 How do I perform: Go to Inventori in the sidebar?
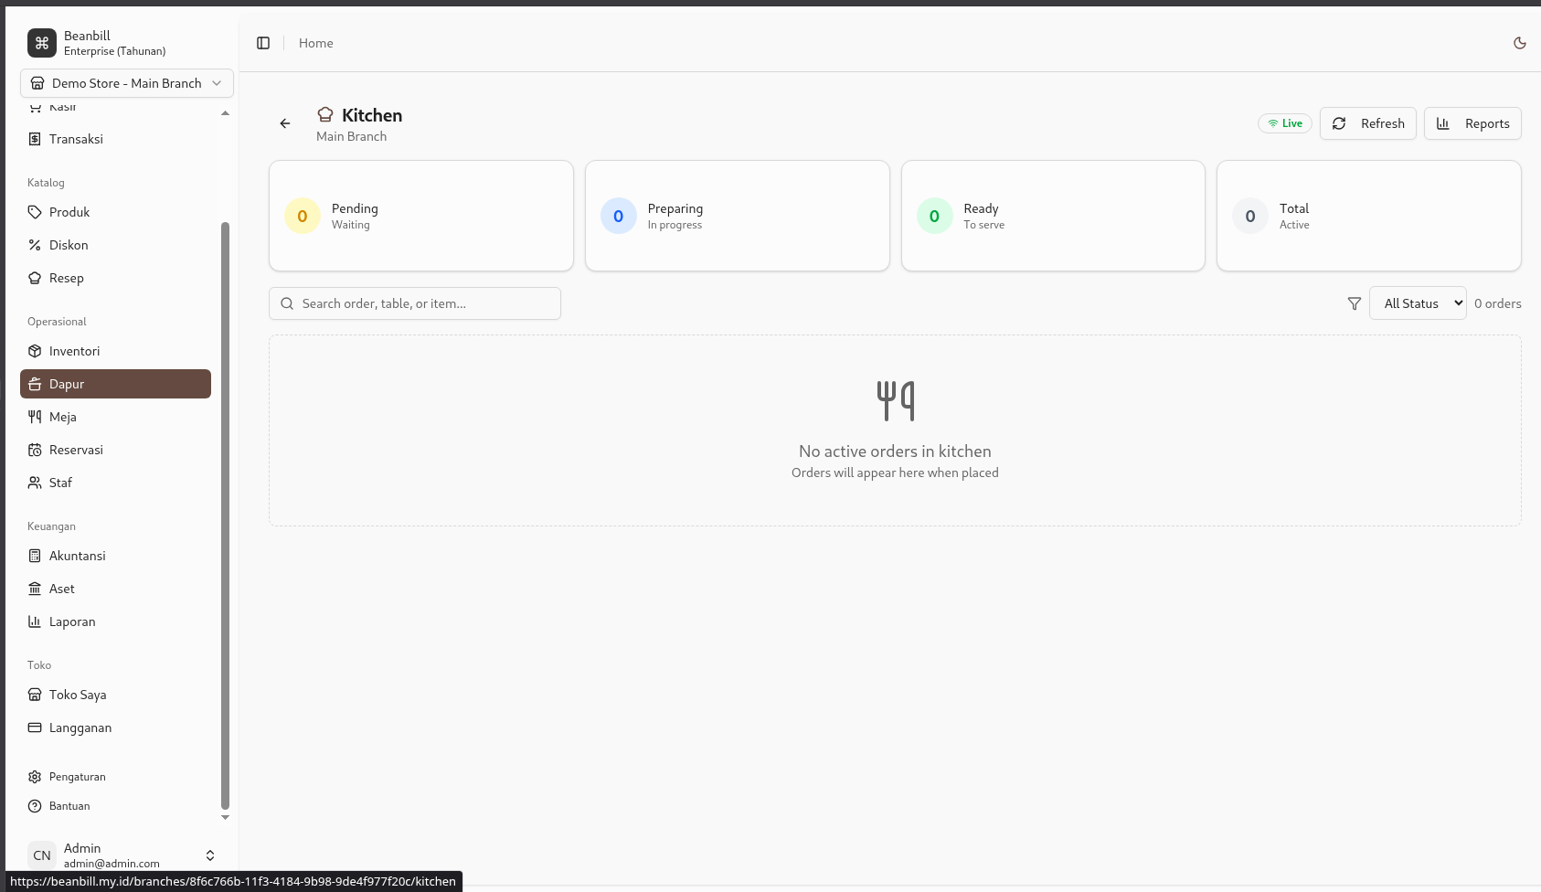coord(74,351)
